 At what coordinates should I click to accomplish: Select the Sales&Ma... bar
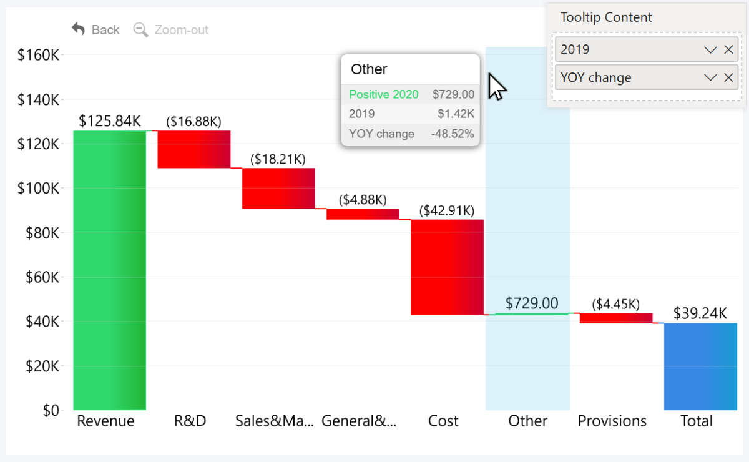(x=278, y=187)
